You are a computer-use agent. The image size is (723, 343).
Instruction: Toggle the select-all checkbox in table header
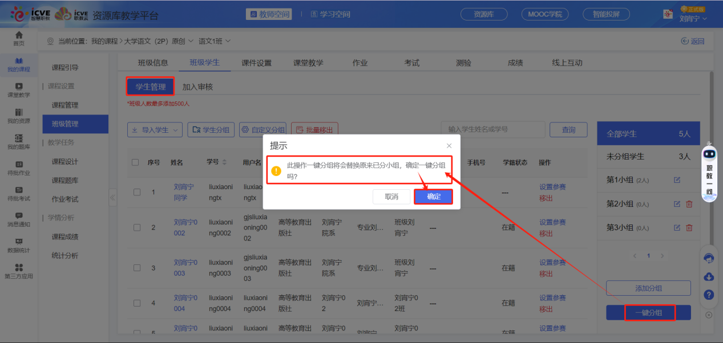135,162
